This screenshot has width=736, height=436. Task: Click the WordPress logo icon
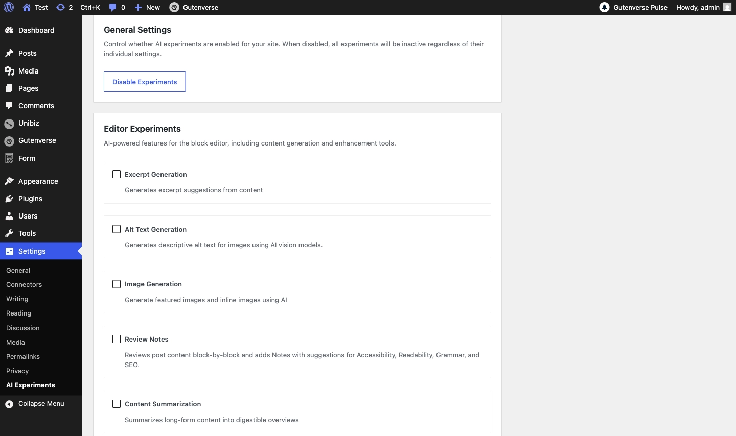point(9,7)
